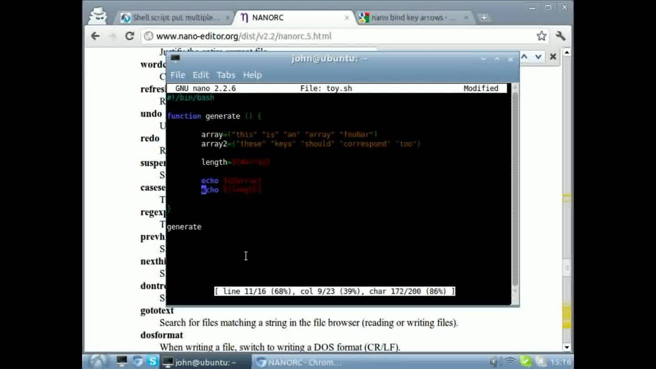Click the incognito spy icon
This screenshot has width=656, height=369.
97,15
